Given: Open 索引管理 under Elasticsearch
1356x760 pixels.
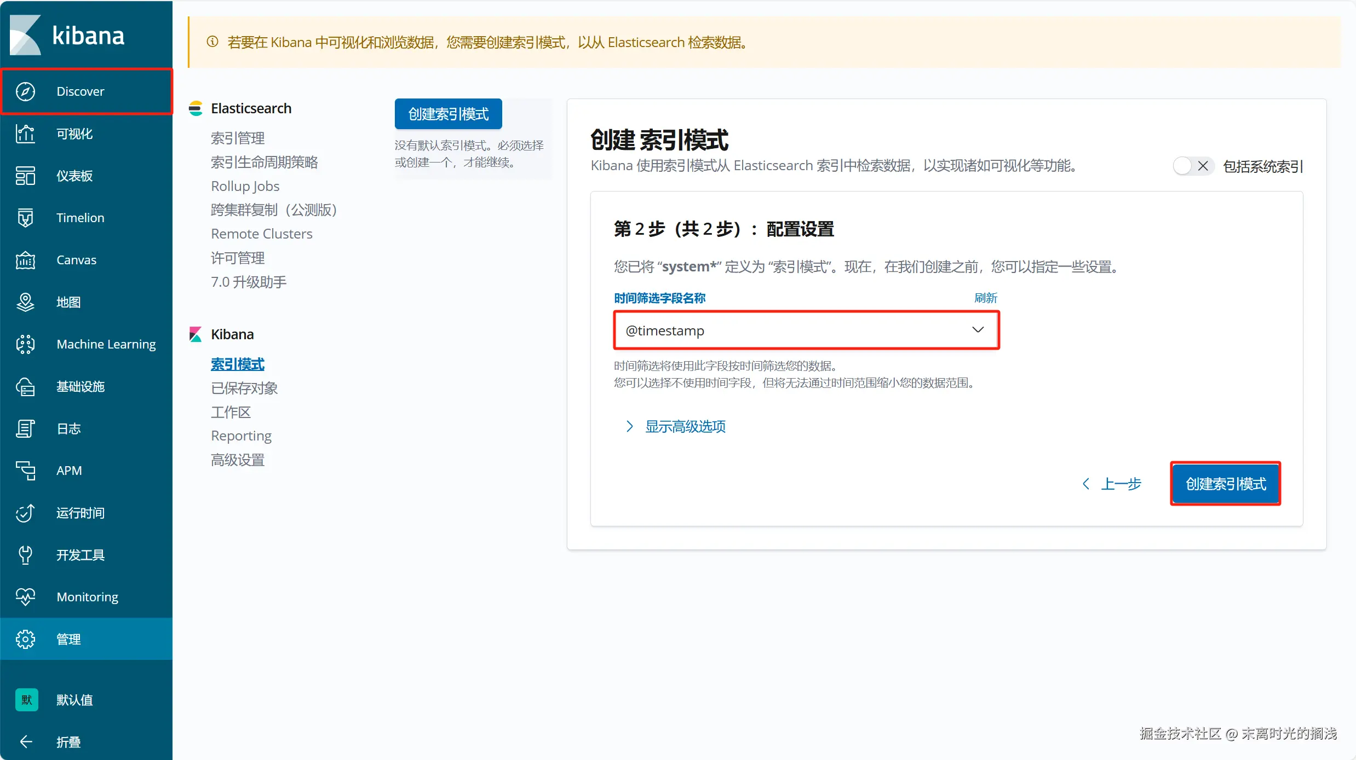Looking at the screenshot, I should (x=238, y=138).
